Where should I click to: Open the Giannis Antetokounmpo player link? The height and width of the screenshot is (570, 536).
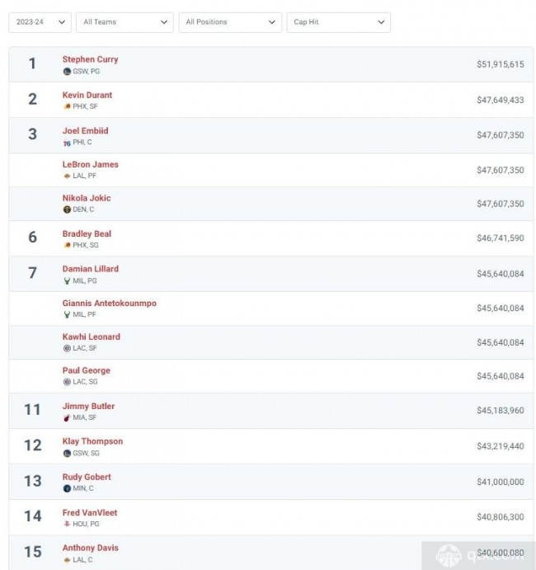(x=109, y=304)
